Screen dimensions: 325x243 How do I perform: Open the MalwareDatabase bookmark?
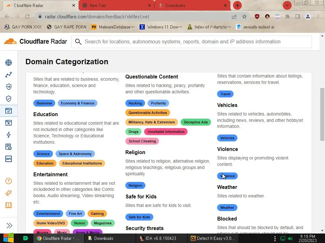(x=113, y=27)
